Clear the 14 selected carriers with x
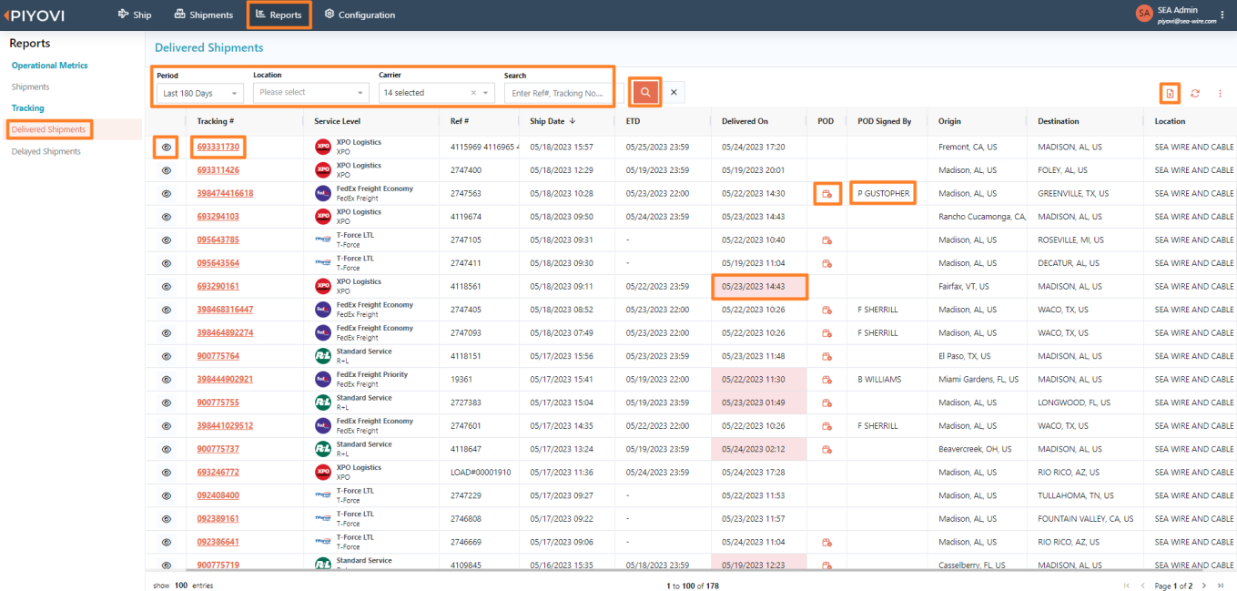 (x=473, y=93)
